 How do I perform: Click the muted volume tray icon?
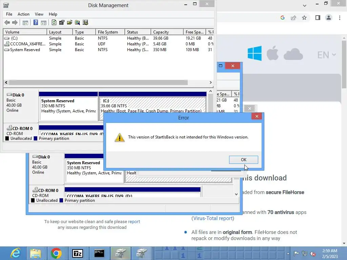click(x=313, y=254)
